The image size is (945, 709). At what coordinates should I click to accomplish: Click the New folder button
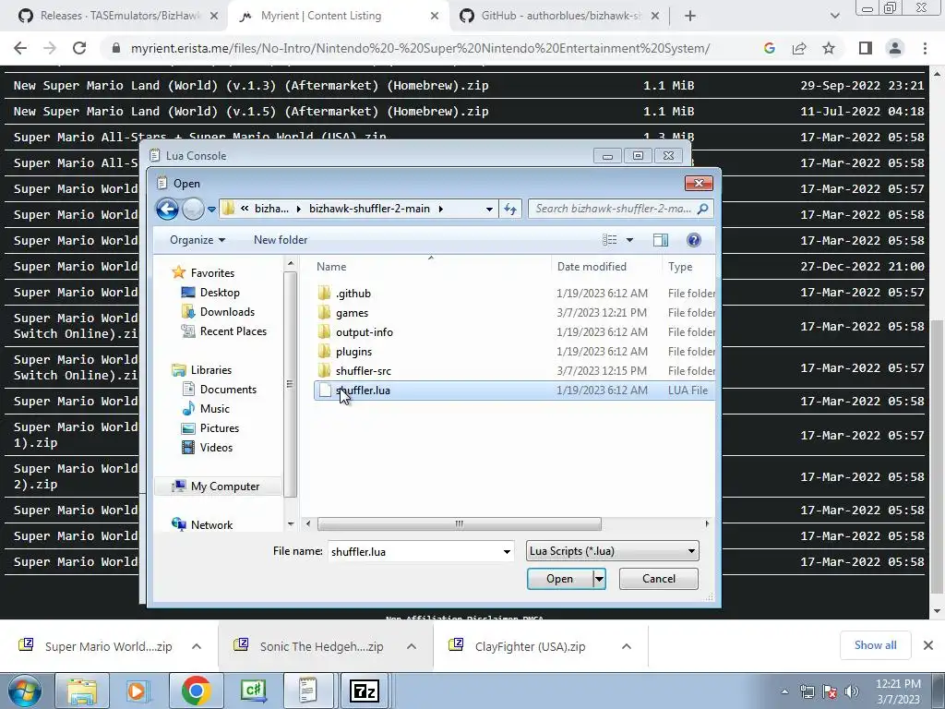(281, 240)
